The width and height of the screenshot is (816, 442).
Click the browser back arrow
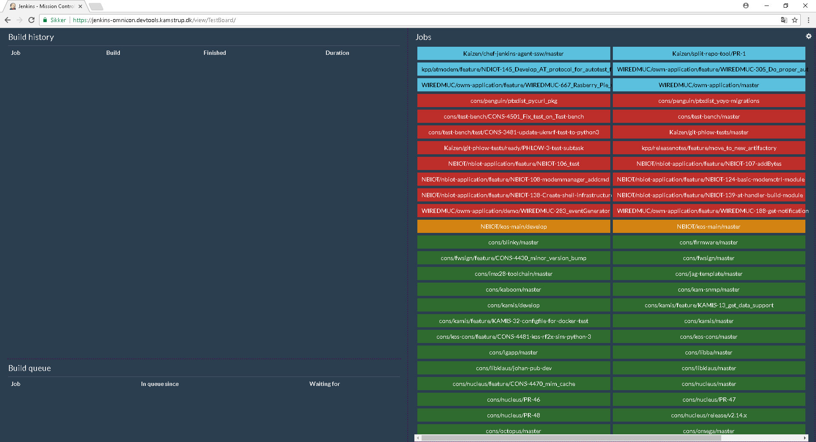point(8,20)
